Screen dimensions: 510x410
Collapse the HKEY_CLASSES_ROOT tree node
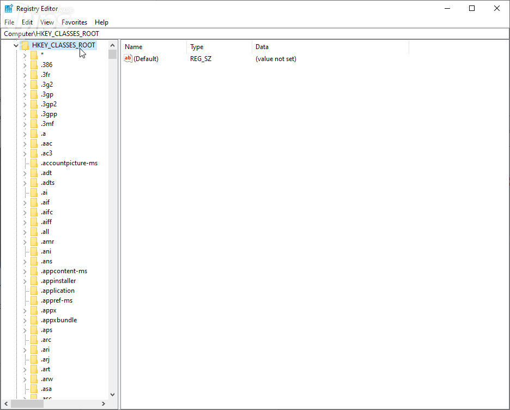(x=16, y=46)
